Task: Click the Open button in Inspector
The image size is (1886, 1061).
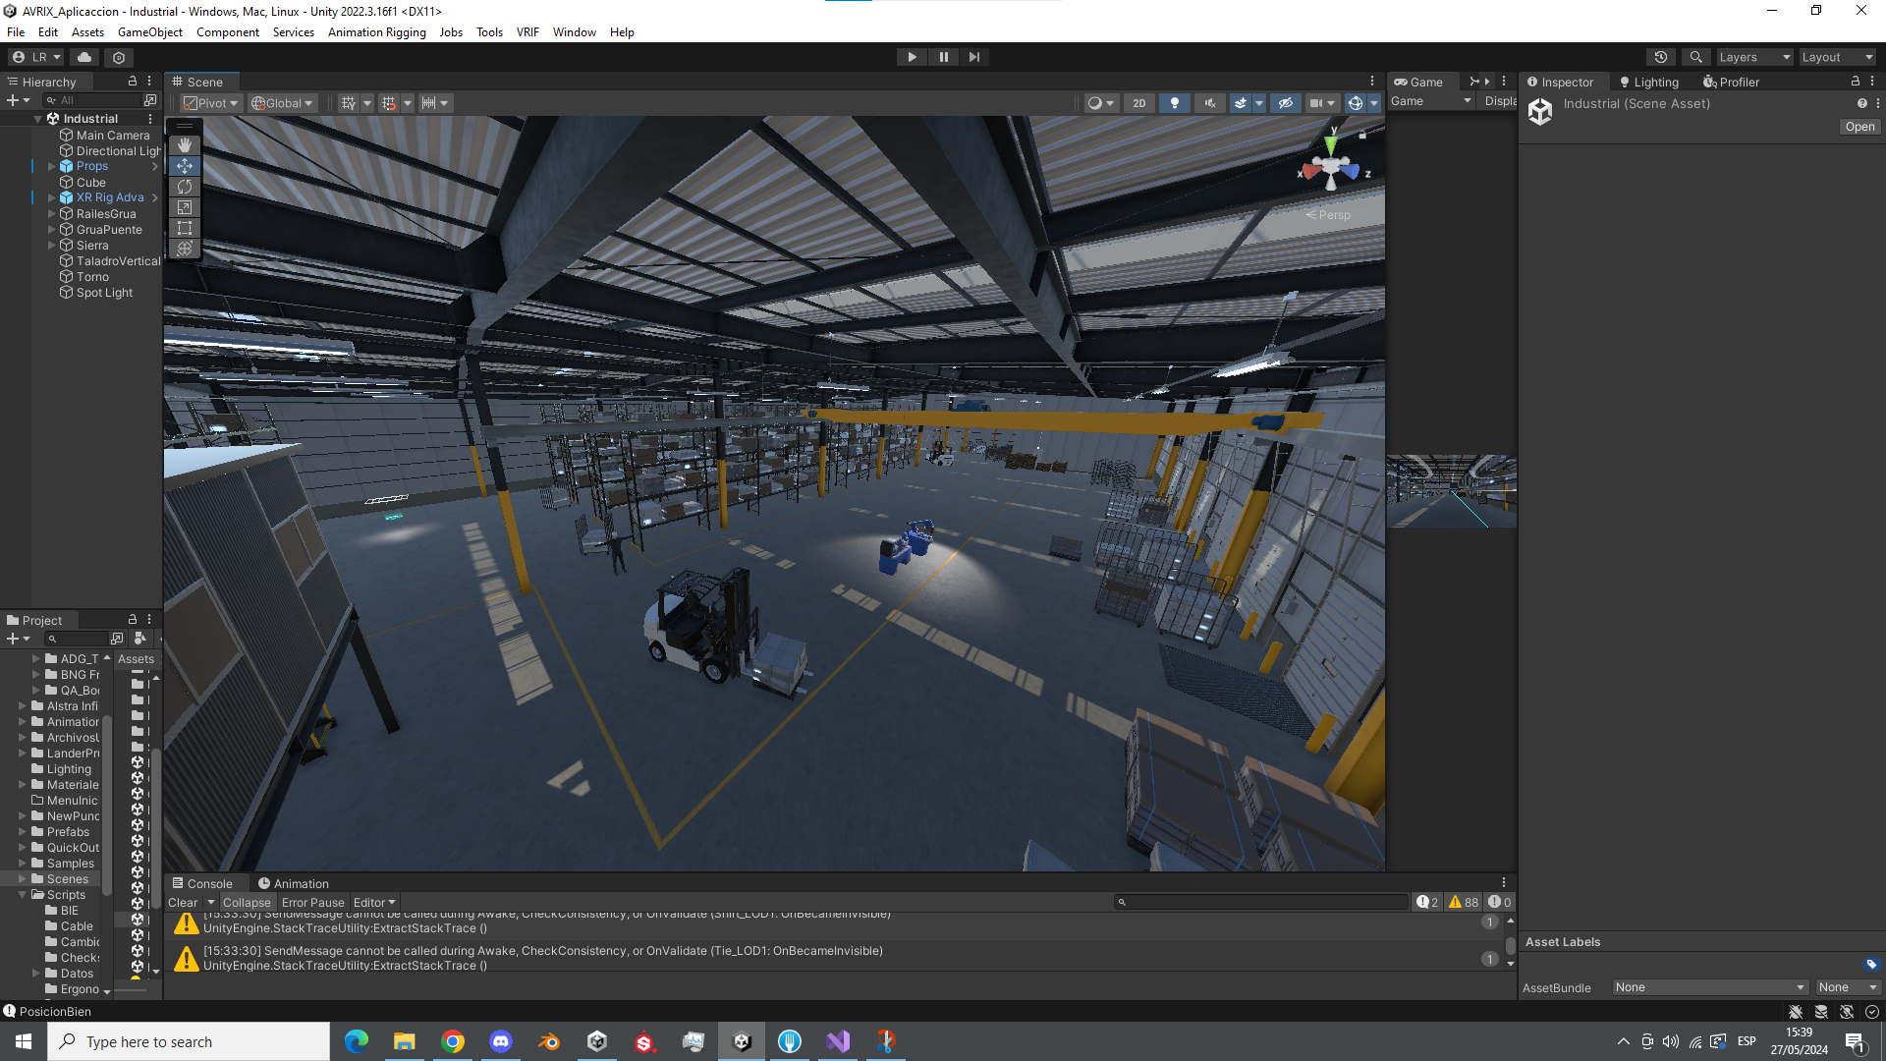Action: (1859, 127)
